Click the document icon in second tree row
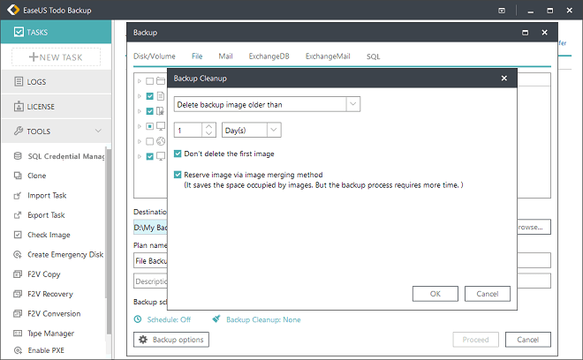The image size is (583, 360). tap(161, 96)
